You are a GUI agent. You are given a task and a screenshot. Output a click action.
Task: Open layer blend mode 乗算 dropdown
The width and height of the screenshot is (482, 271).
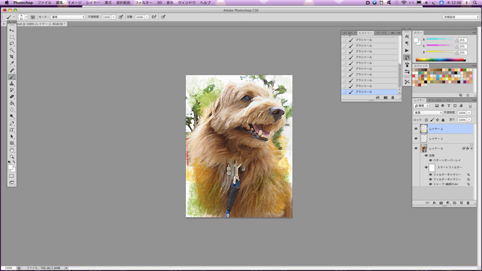(x=428, y=113)
